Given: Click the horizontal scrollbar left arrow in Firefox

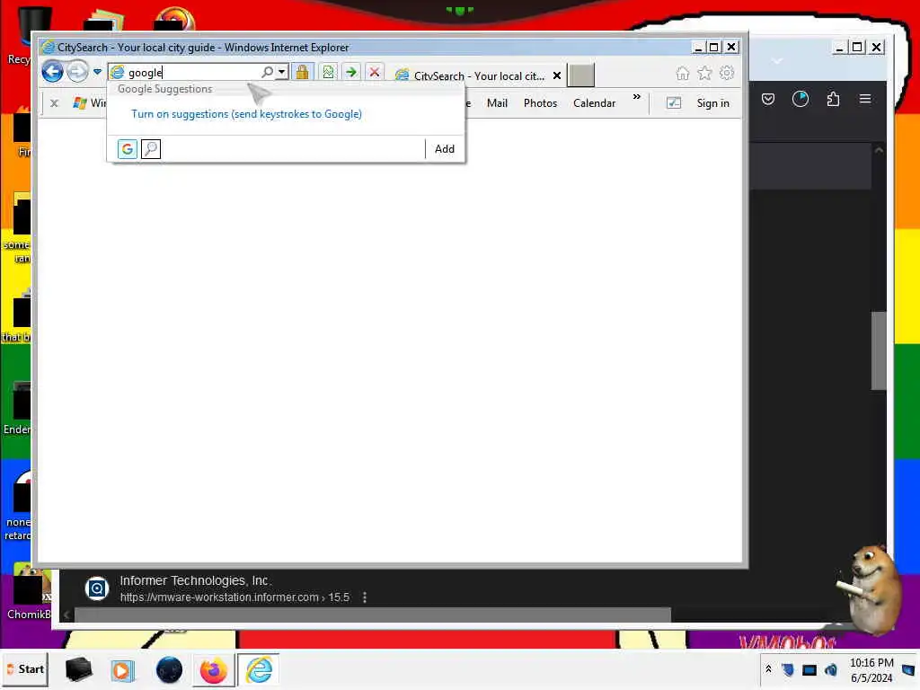Looking at the screenshot, I should (x=66, y=615).
